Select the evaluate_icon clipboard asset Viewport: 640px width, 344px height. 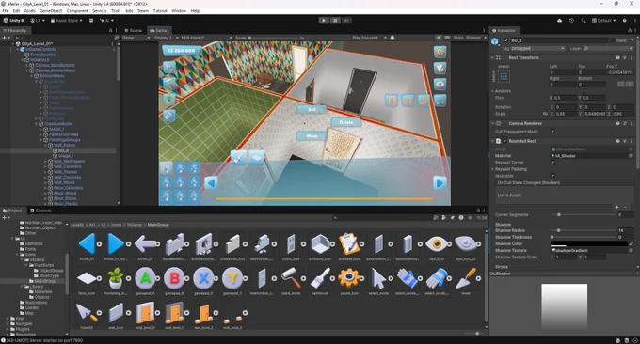point(349,243)
